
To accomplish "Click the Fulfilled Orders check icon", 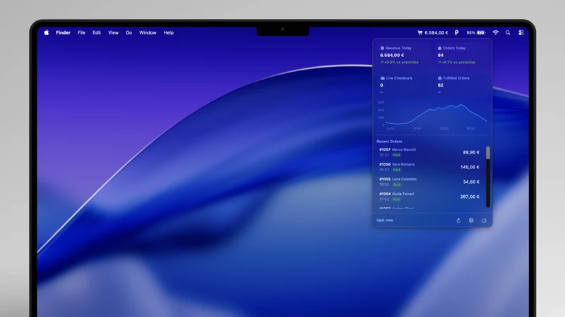I will [439, 78].
